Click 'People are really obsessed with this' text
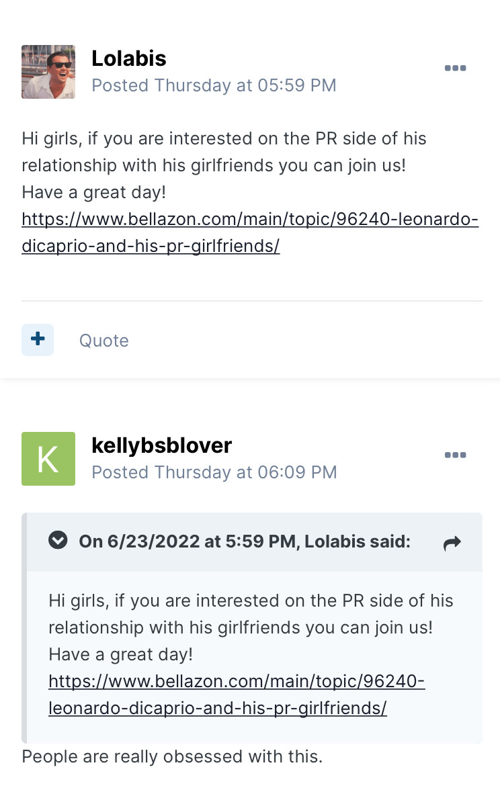 point(172,756)
